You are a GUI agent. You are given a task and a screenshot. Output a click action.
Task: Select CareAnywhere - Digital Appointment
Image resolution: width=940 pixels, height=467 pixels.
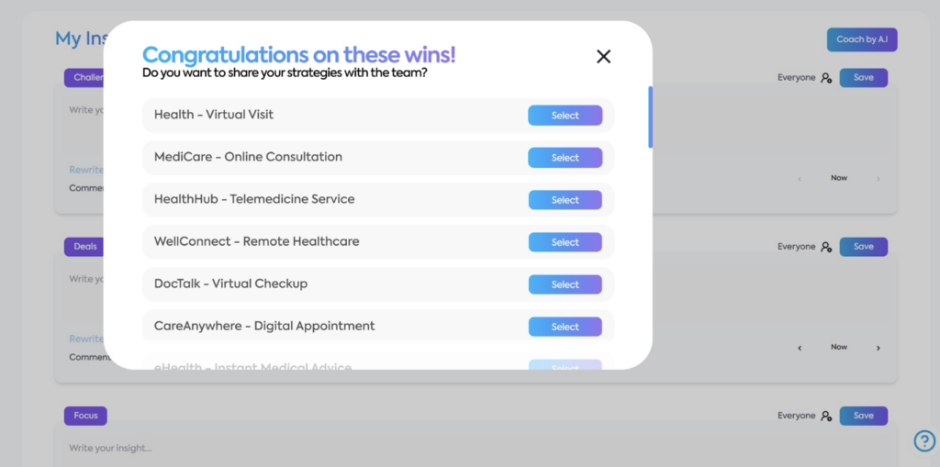point(565,327)
